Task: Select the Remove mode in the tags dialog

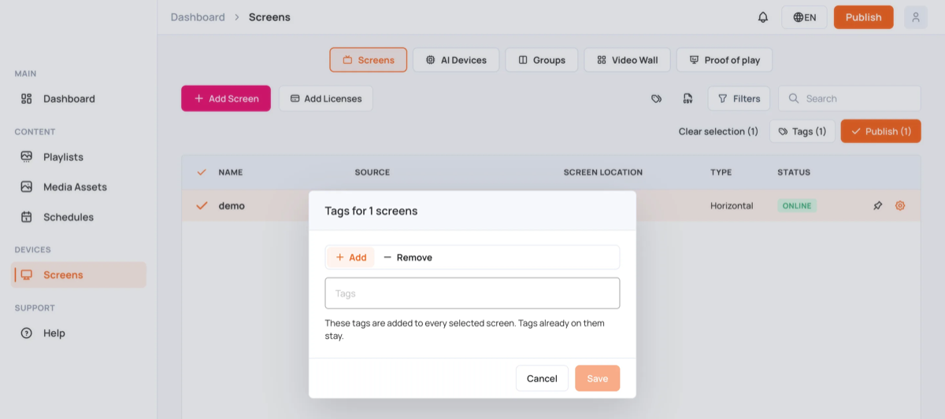Action: tap(407, 257)
